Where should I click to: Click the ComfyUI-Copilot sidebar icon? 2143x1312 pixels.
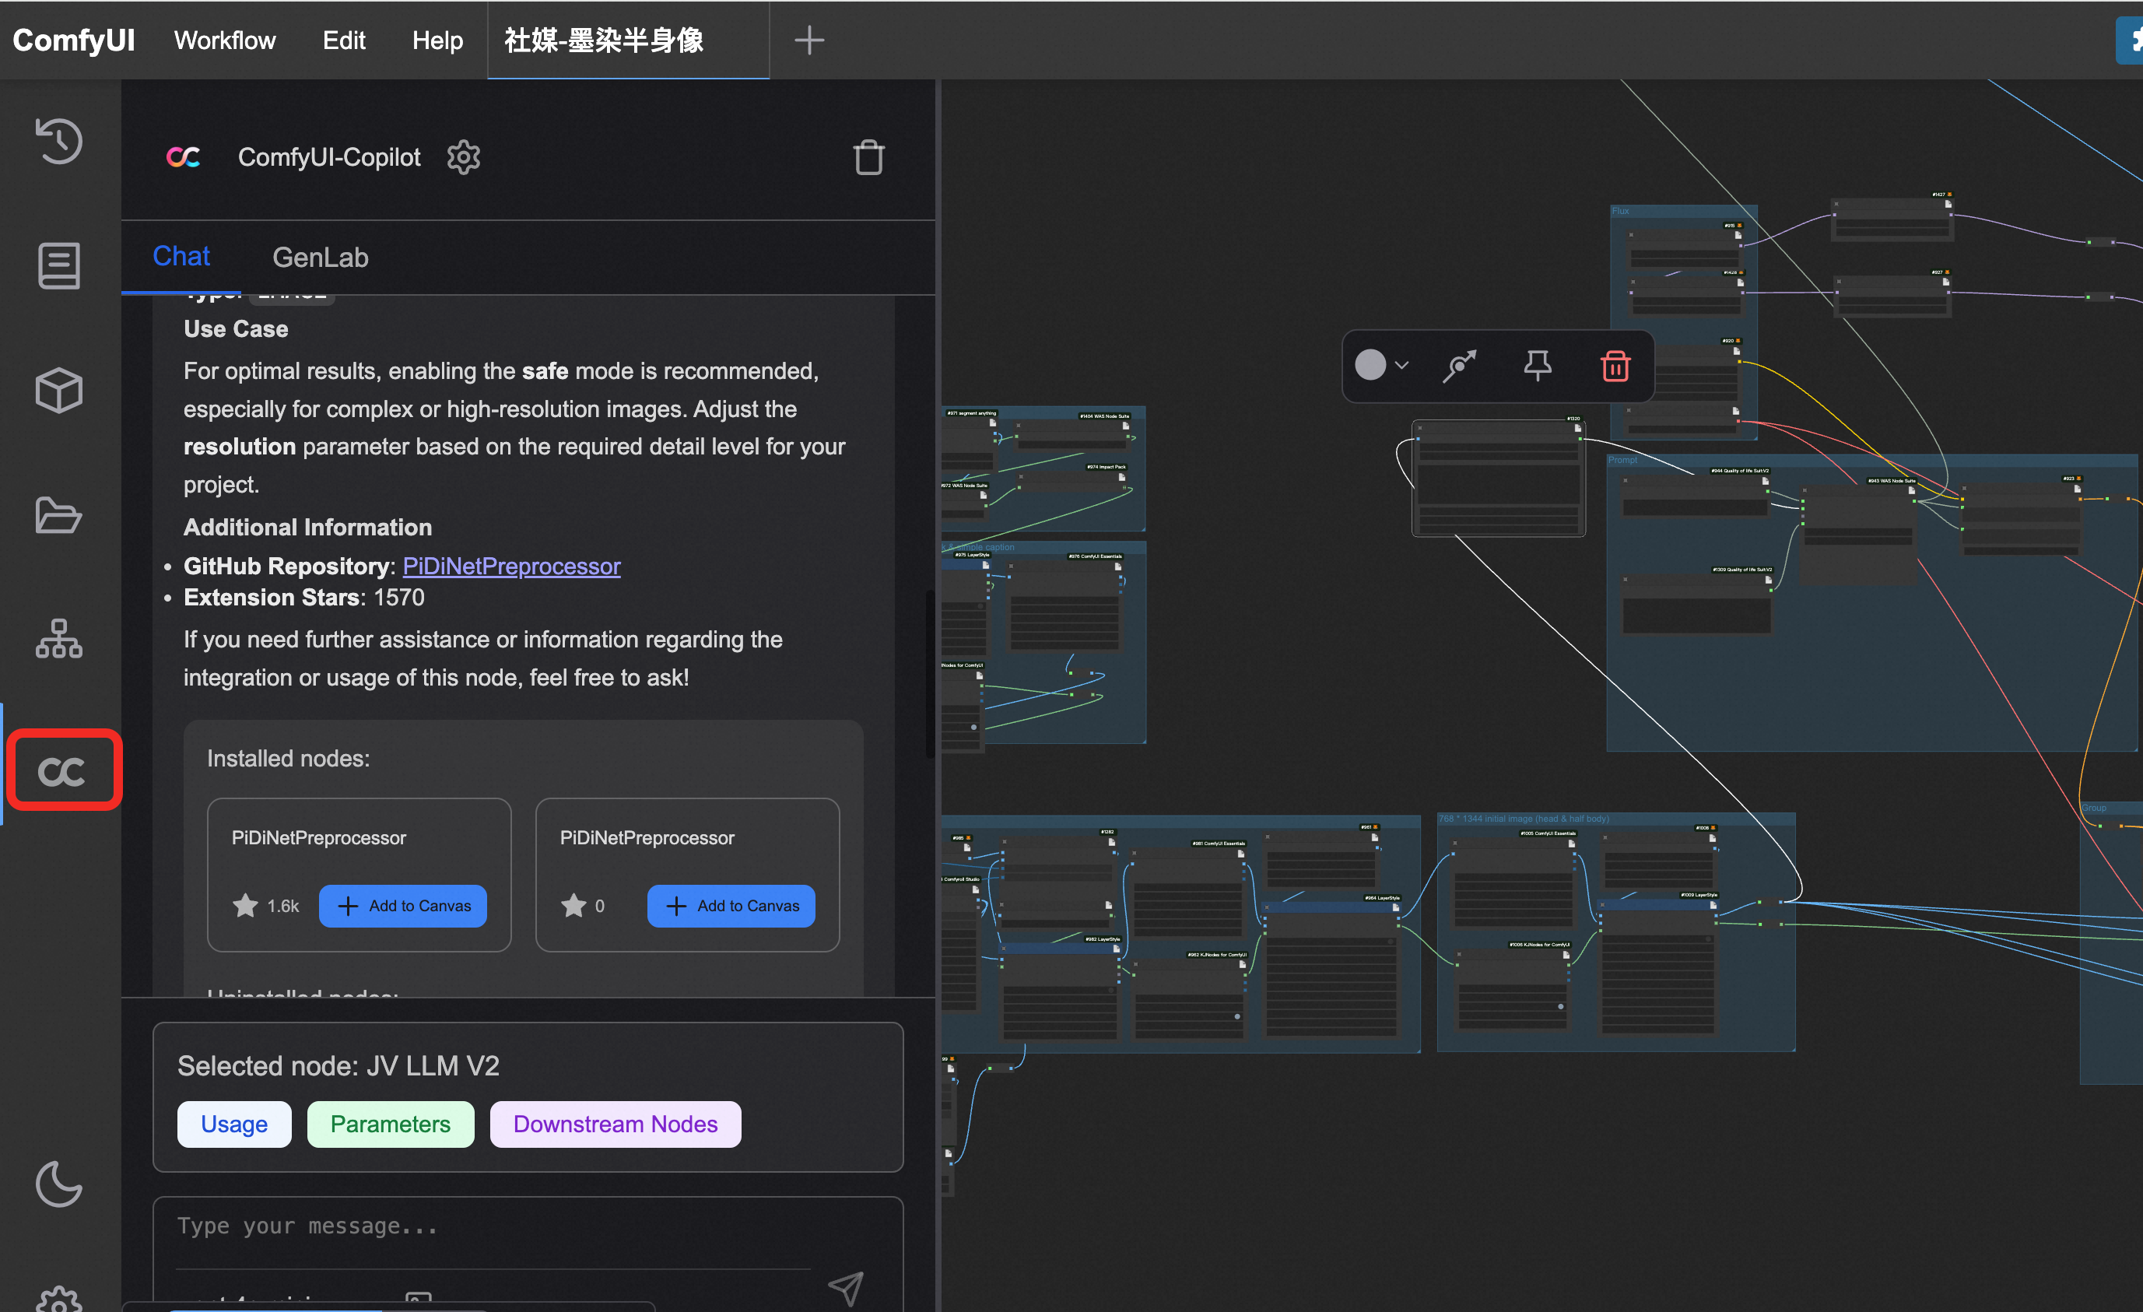point(61,771)
